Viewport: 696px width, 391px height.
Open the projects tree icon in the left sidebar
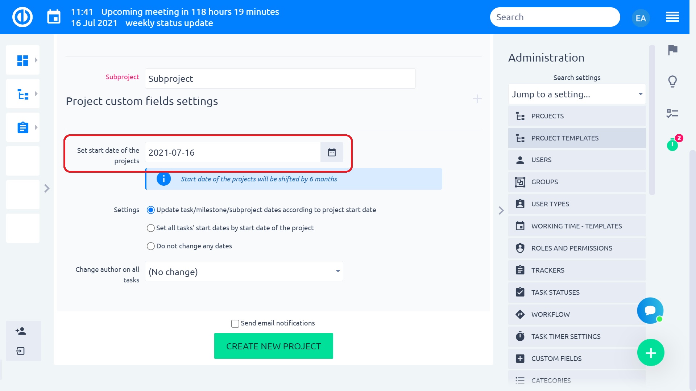click(23, 94)
